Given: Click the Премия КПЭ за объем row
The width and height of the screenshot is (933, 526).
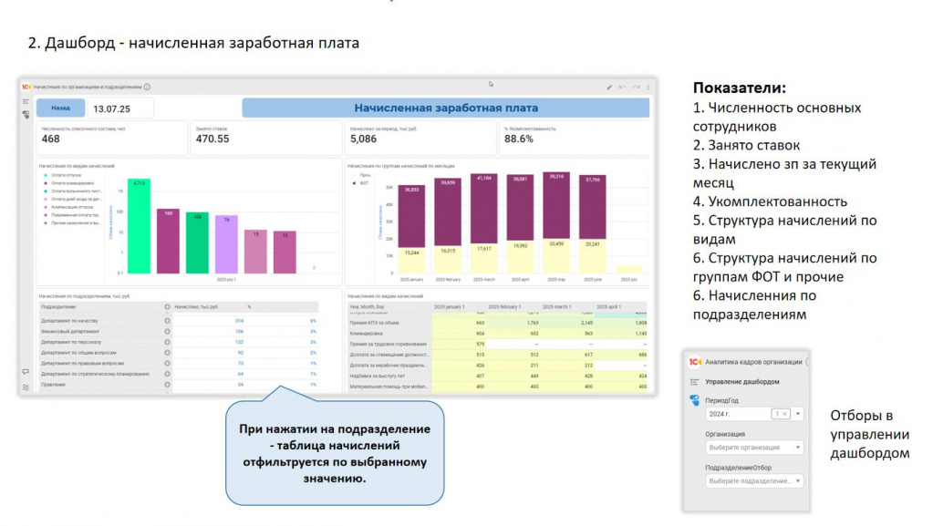Looking at the screenshot, I should pos(497,323).
